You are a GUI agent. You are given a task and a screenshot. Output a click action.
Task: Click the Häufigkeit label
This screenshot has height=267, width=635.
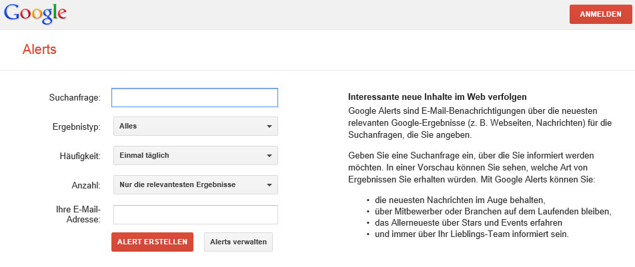click(x=79, y=156)
